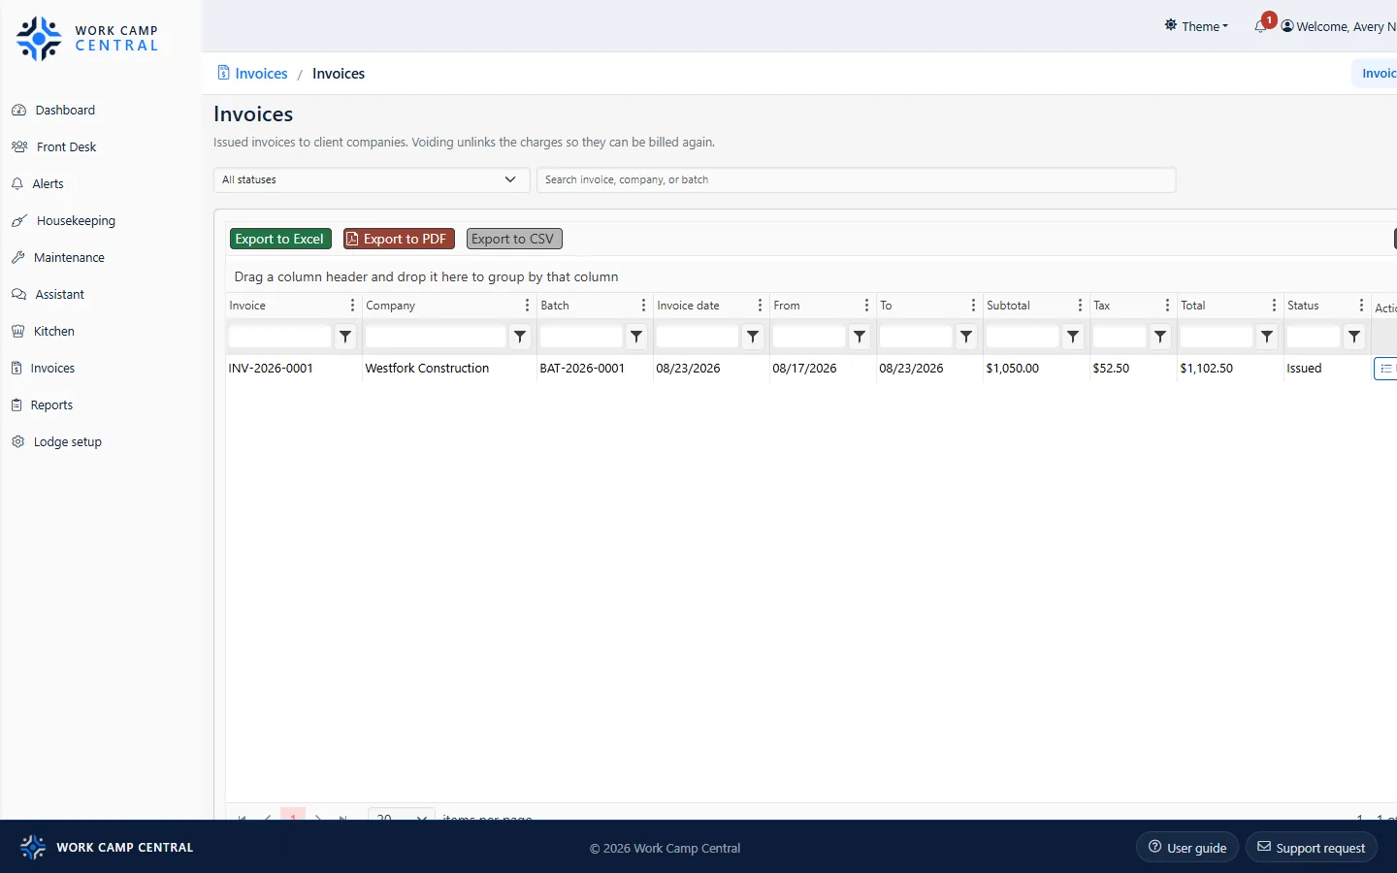Image resolution: width=1397 pixels, height=873 pixels.
Task: Click the Subtotal column filter icon
Action: pos(1073,337)
